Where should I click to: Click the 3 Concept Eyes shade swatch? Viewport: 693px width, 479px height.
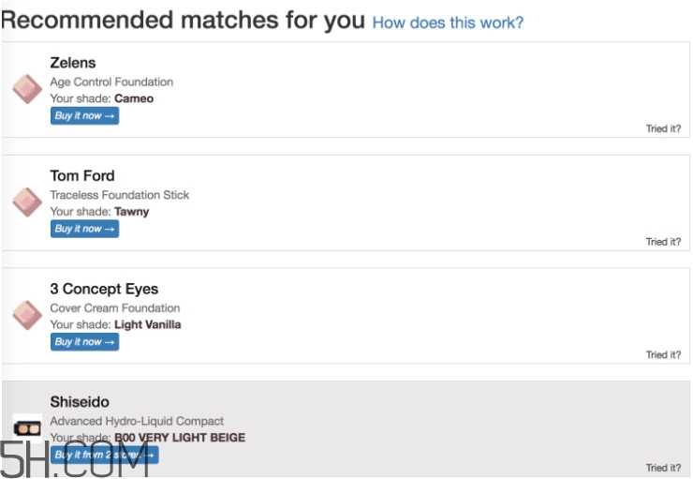click(x=26, y=315)
